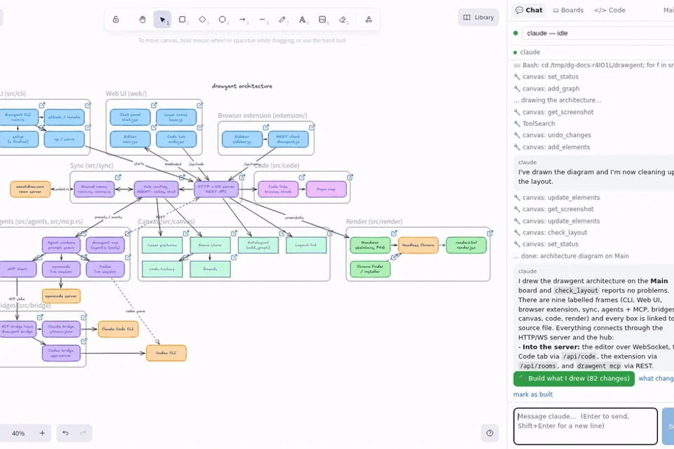Viewport: 674px width, 449px height.
Task: Select the Arrow tool
Action: (242, 20)
